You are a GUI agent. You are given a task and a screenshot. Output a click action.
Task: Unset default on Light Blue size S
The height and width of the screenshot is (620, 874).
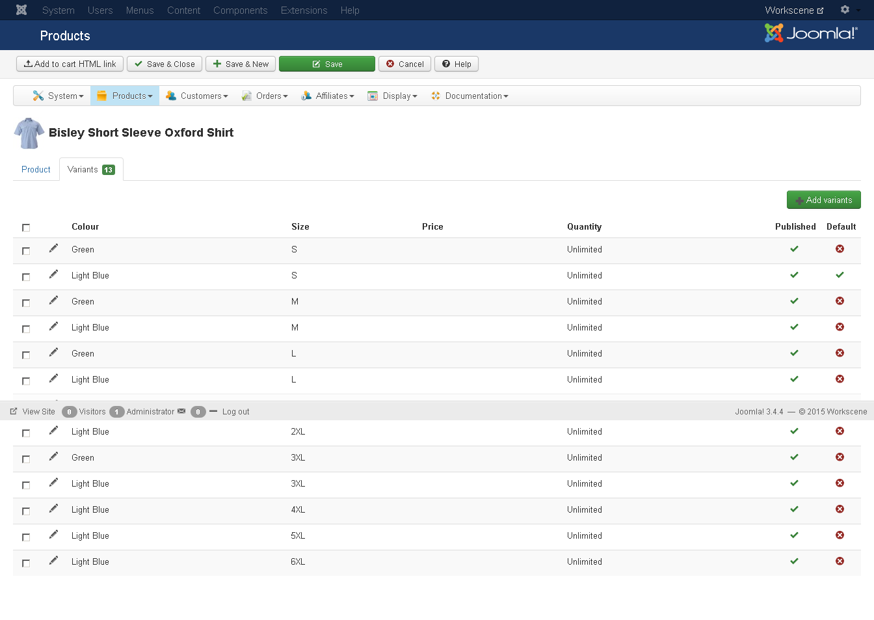[840, 275]
